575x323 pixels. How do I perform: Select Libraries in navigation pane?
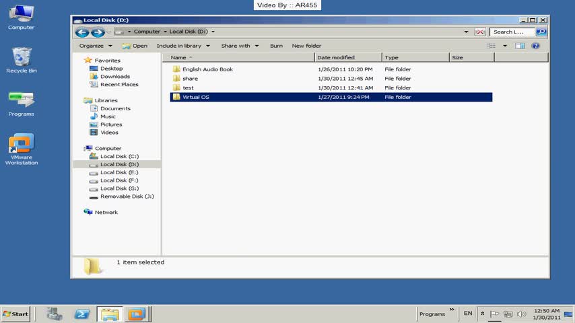pos(106,100)
